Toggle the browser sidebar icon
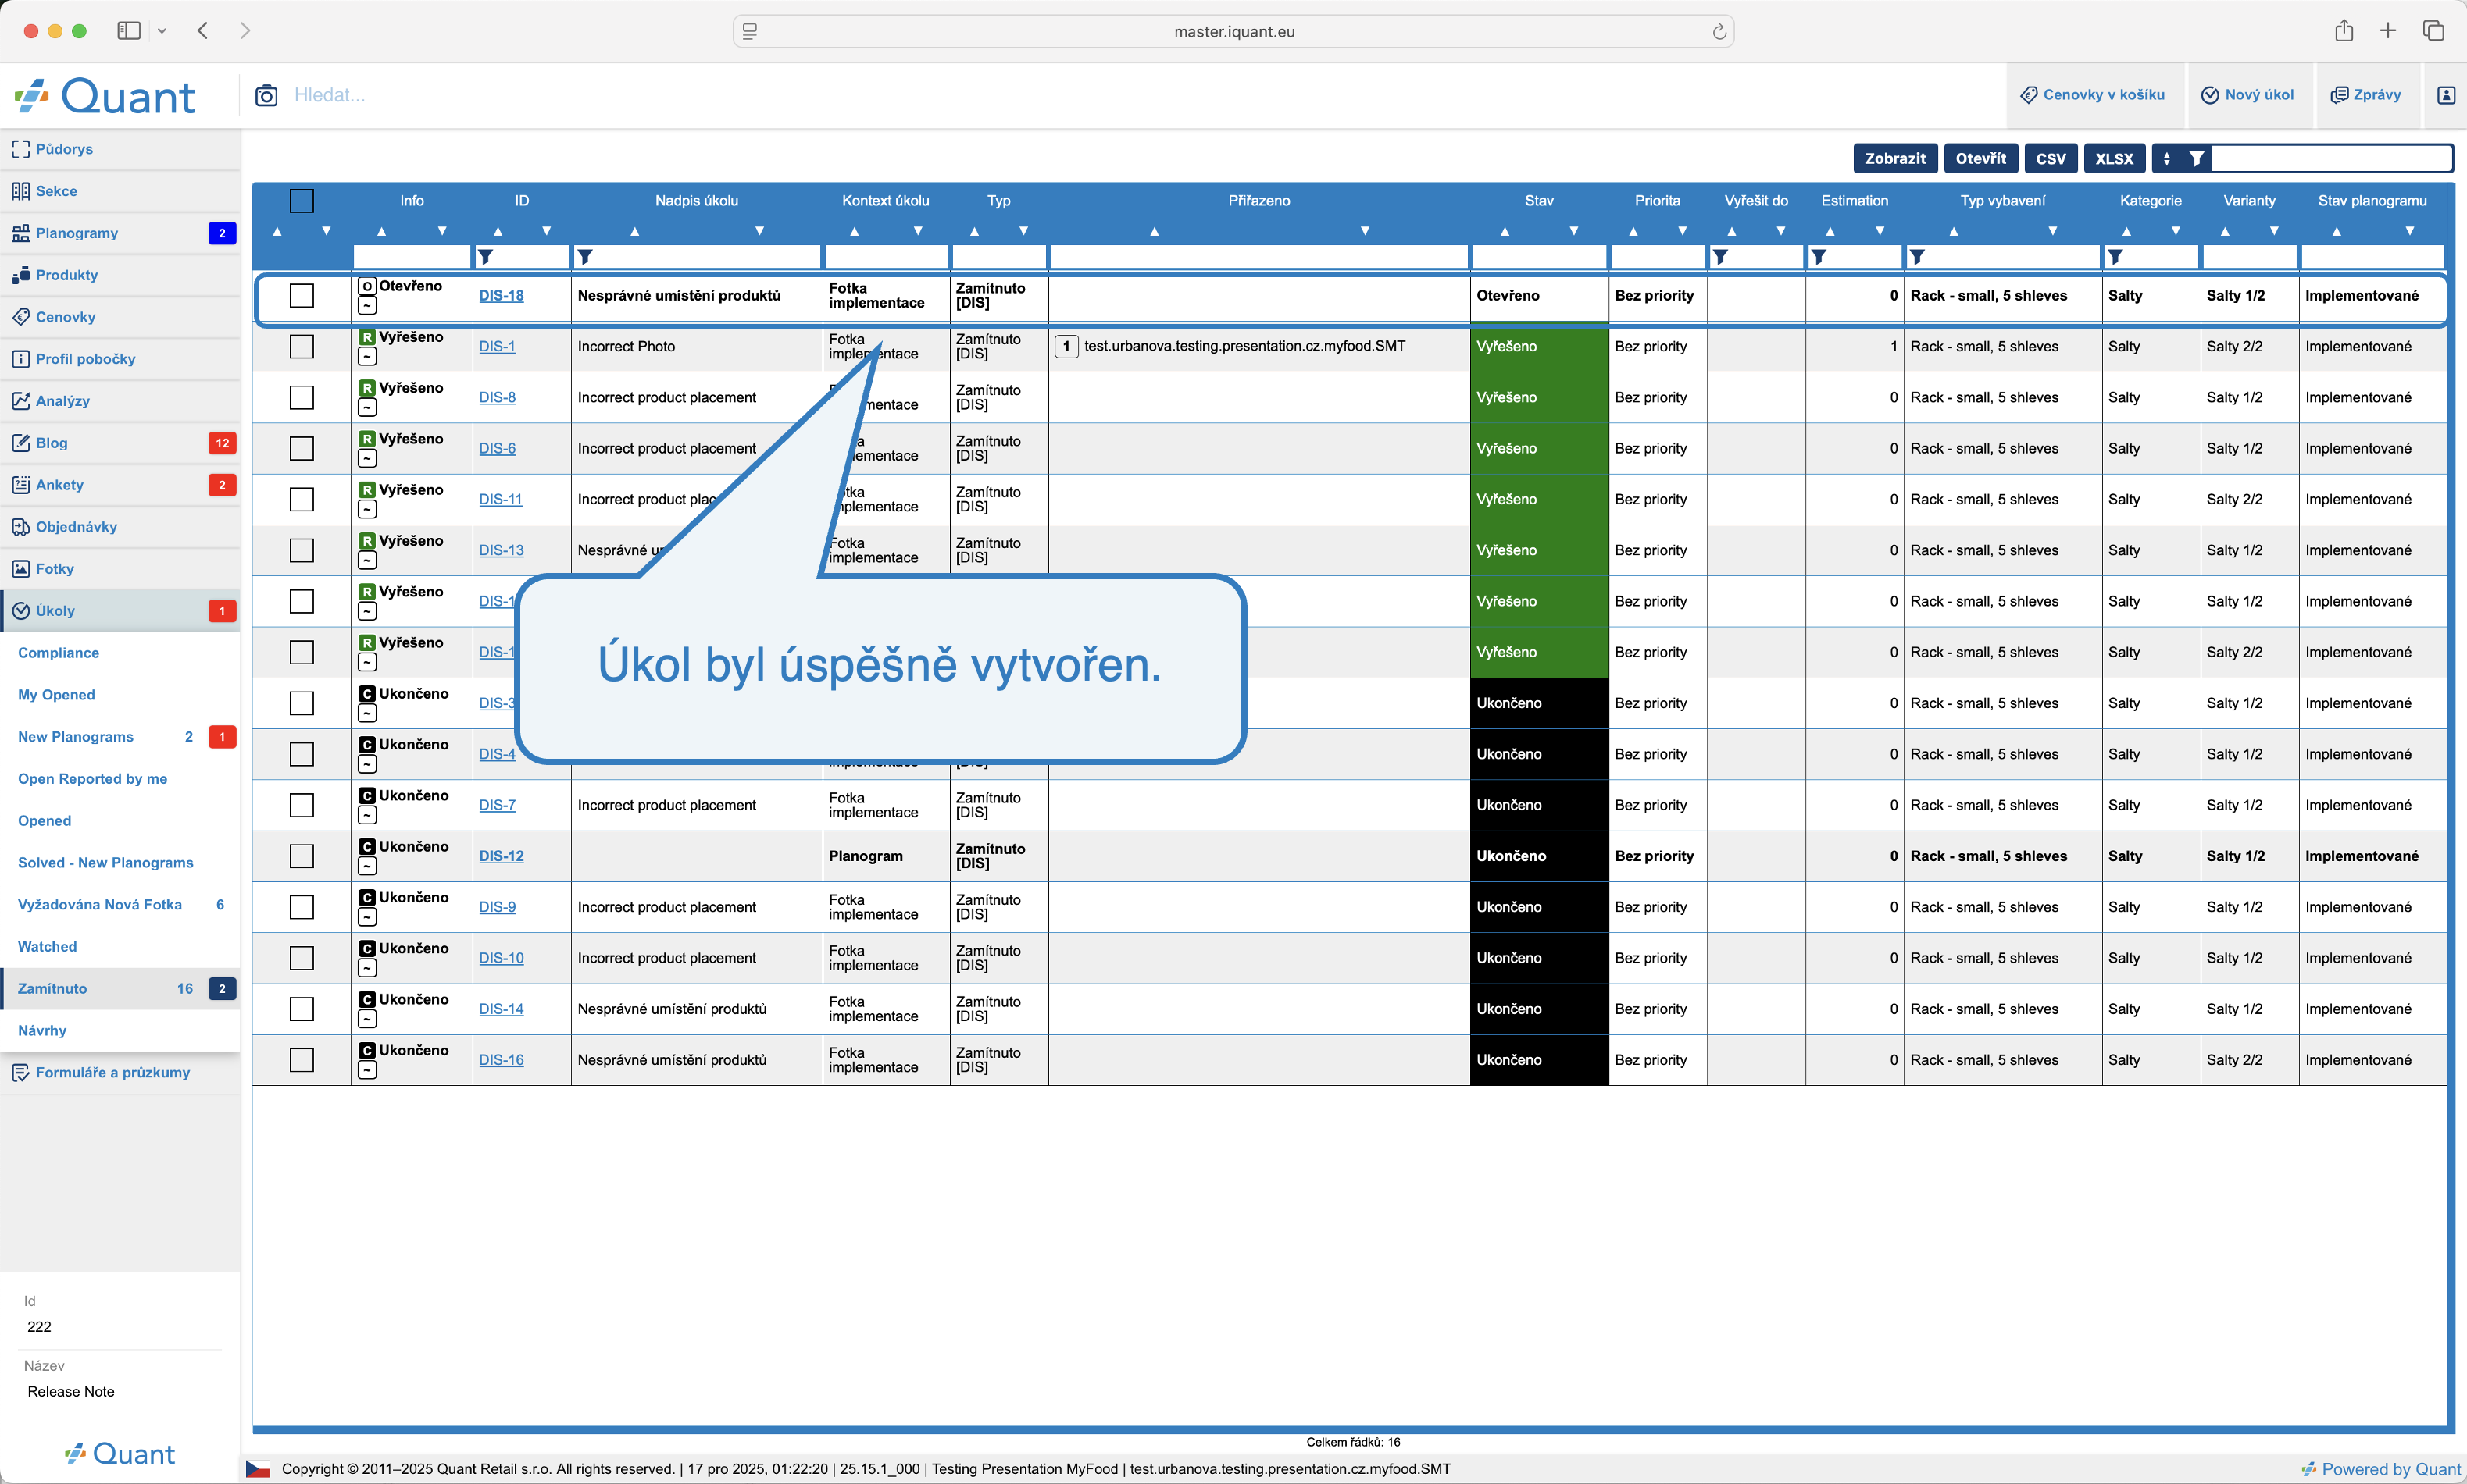Screen dimensions: 2467x1484 pyautogui.click(x=129, y=31)
